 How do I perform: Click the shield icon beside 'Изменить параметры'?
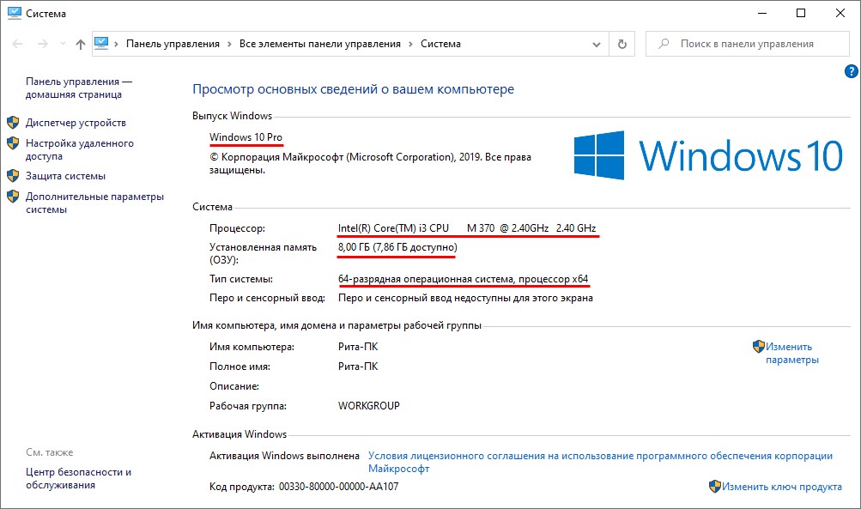(758, 347)
